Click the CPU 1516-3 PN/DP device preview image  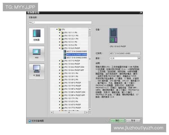tap(113, 35)
